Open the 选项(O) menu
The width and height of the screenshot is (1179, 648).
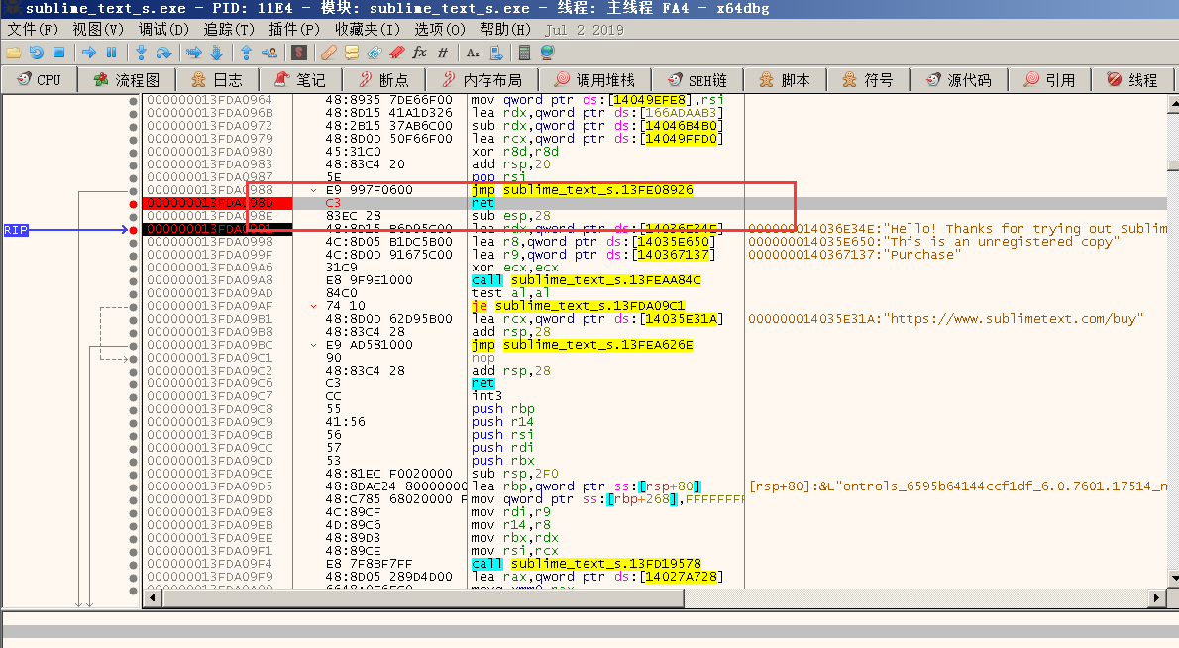[x=440, y=30]
